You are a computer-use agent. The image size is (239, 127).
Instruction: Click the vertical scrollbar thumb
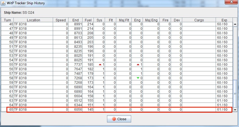coord(235,94)
